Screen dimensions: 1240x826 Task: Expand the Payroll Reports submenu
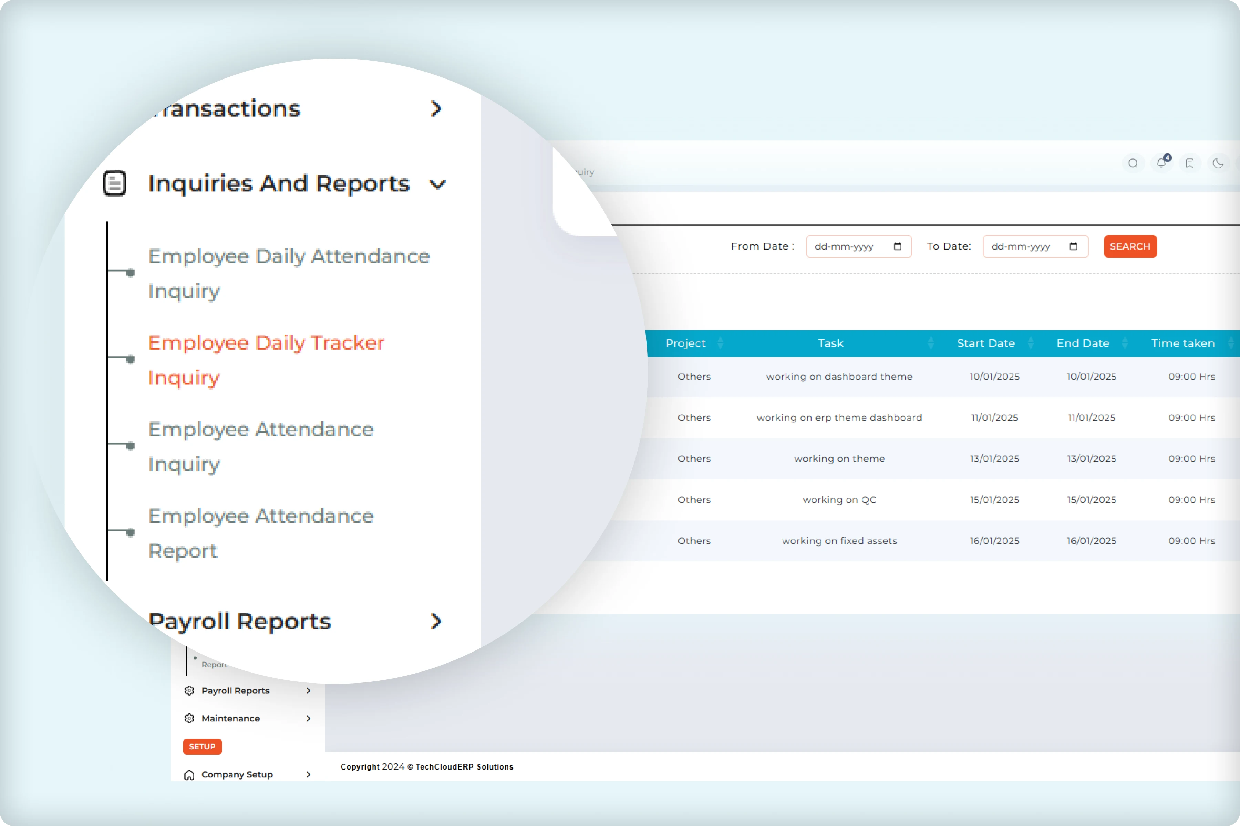click(x=435, y=622)
